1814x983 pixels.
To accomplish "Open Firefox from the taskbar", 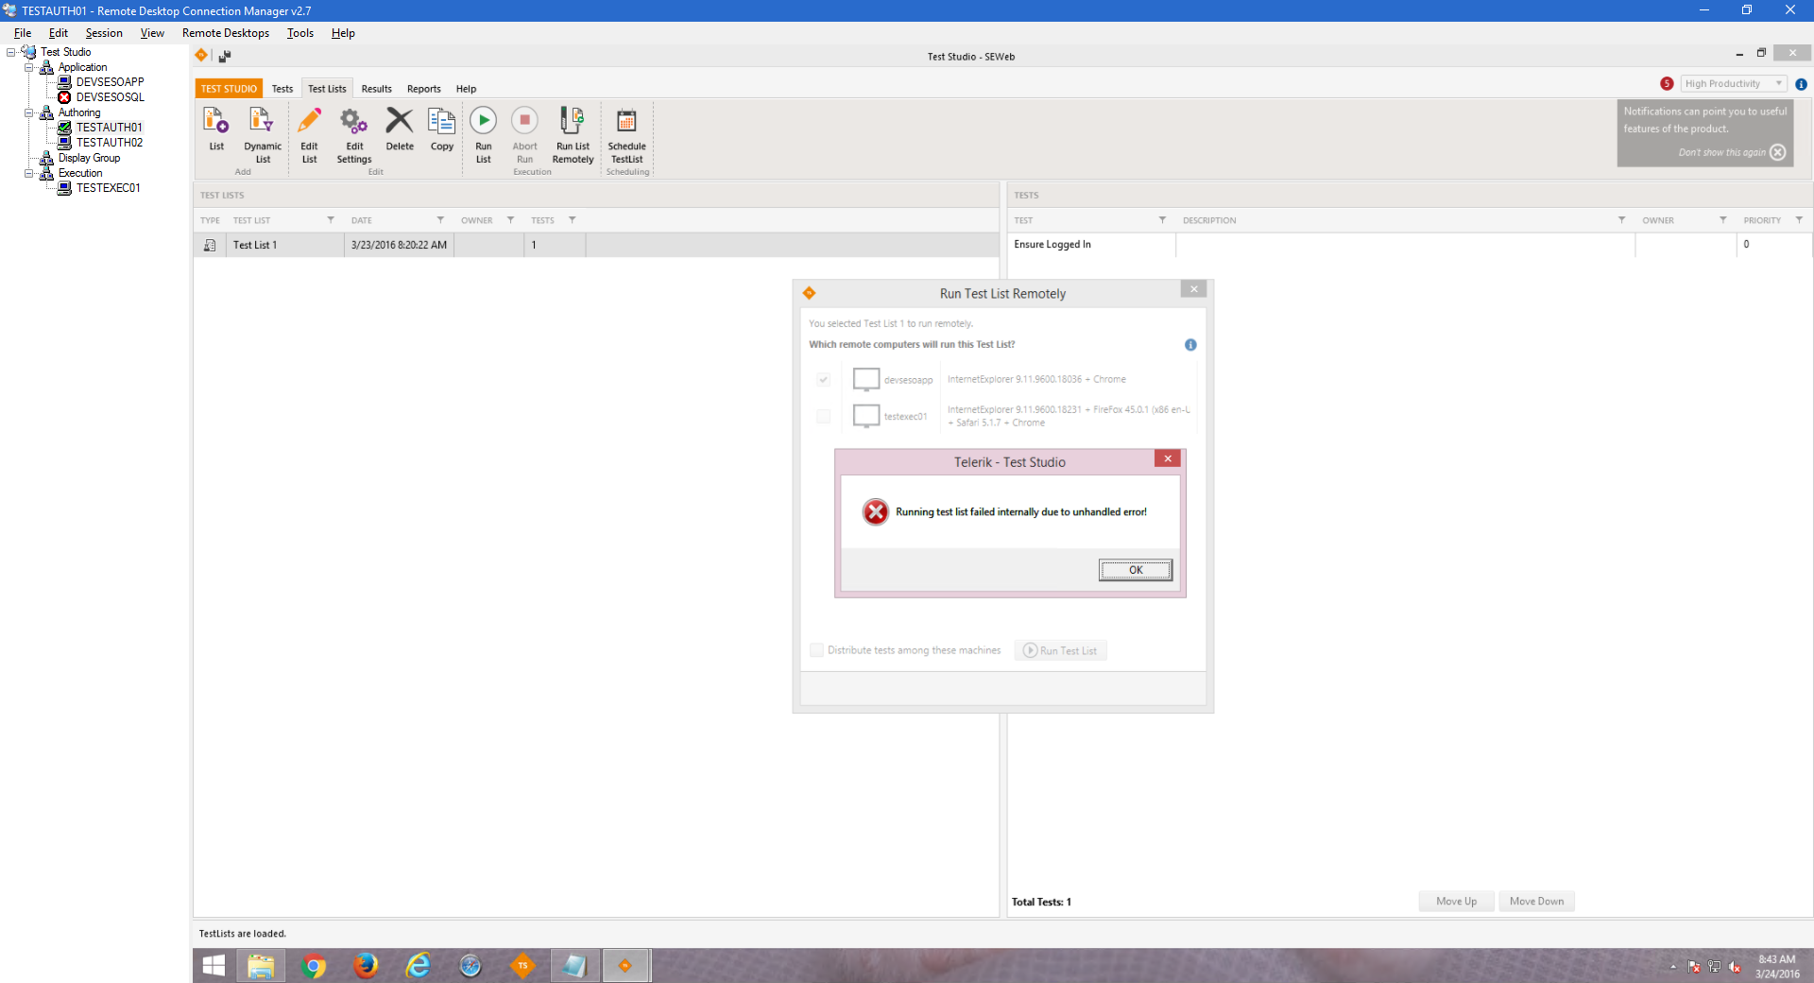I will 366,965.
